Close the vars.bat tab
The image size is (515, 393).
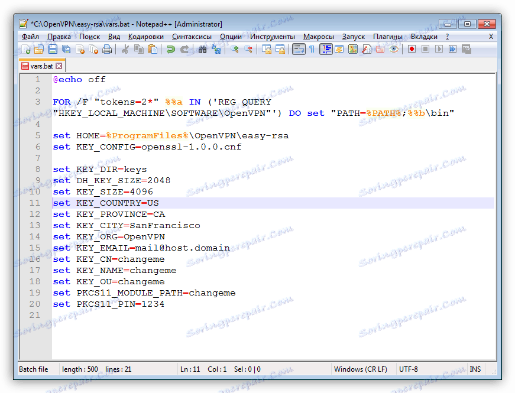tap(59, 66)
